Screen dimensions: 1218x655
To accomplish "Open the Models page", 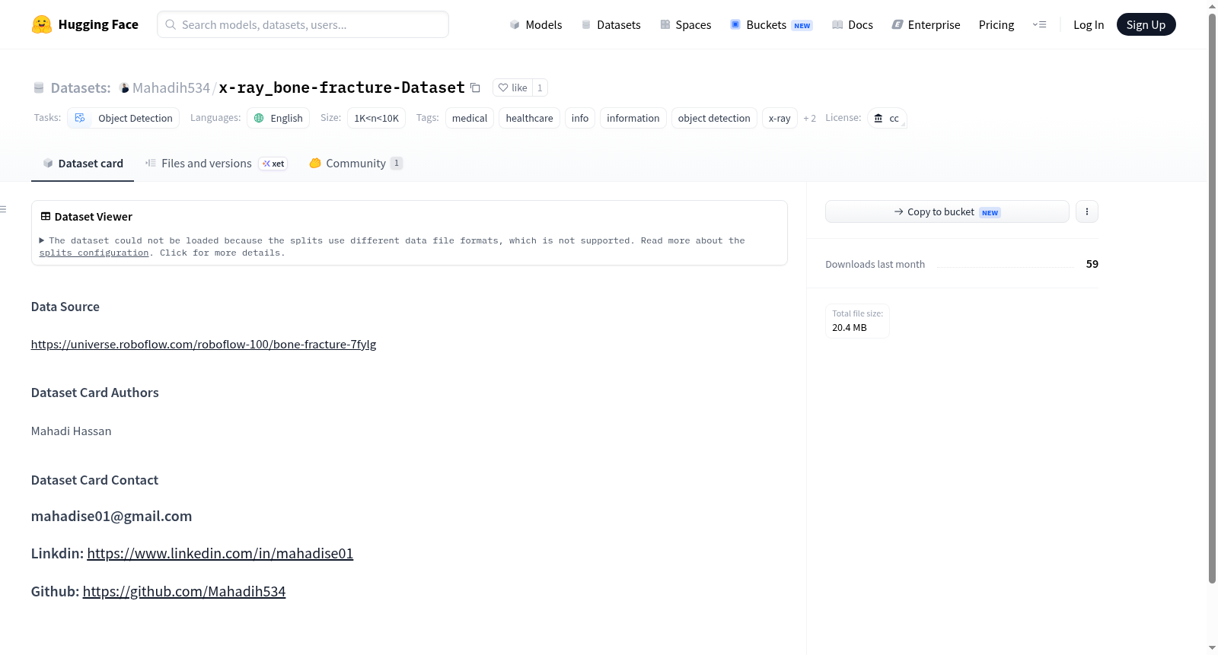I will pyautogui.click(x=536, y=24).
